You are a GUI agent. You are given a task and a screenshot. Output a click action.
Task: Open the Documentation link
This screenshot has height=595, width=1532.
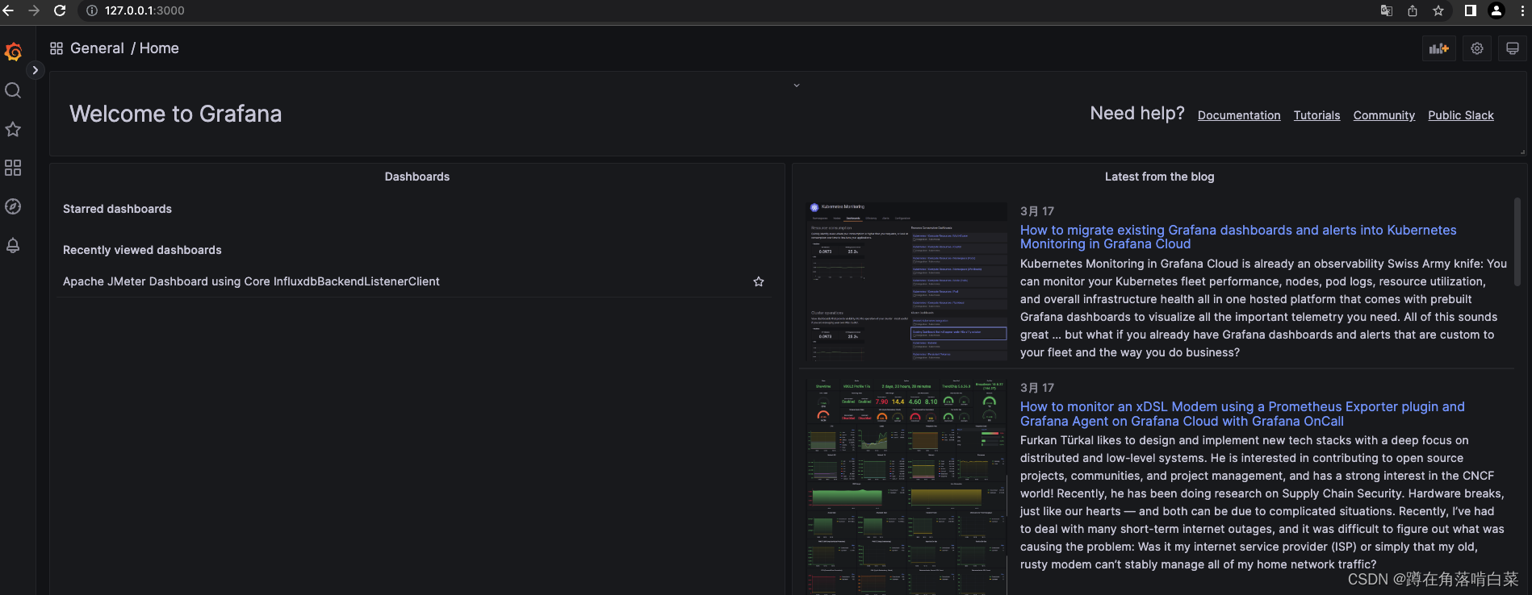[x=1239, y=115]
